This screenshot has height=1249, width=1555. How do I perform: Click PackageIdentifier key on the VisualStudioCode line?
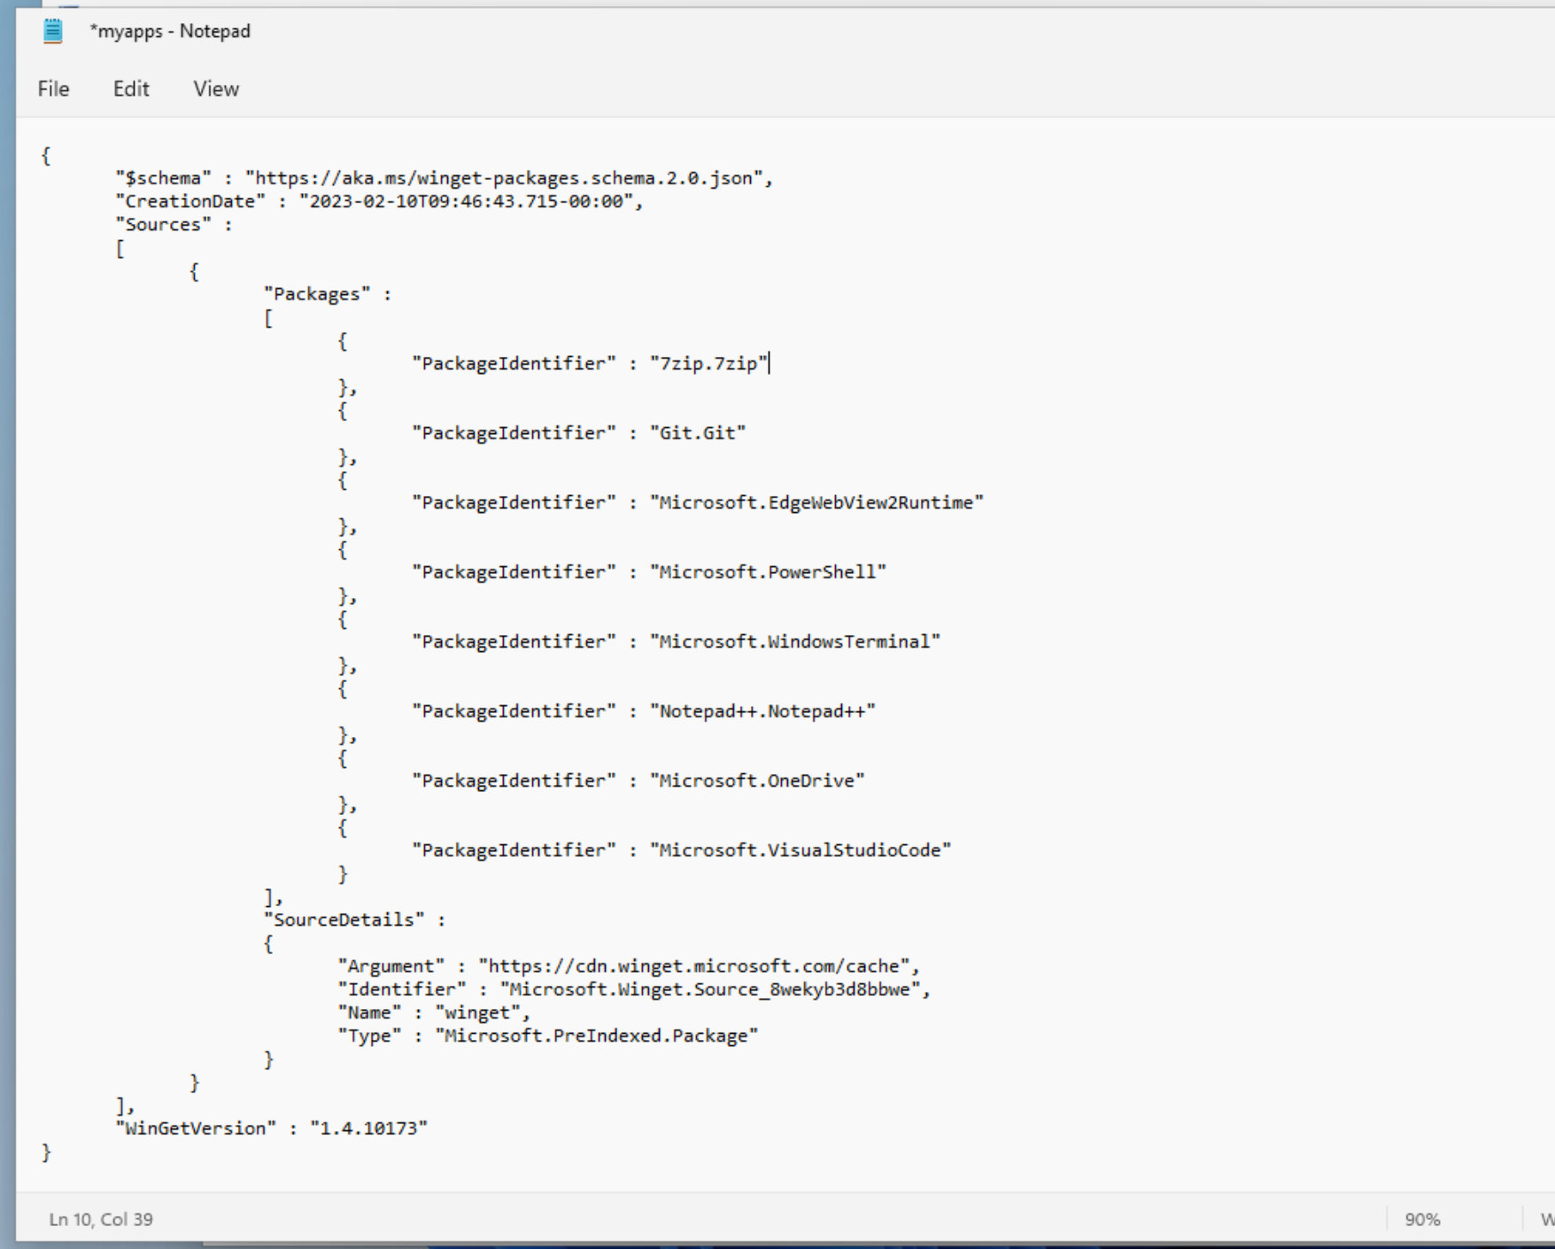coord(514,849)
